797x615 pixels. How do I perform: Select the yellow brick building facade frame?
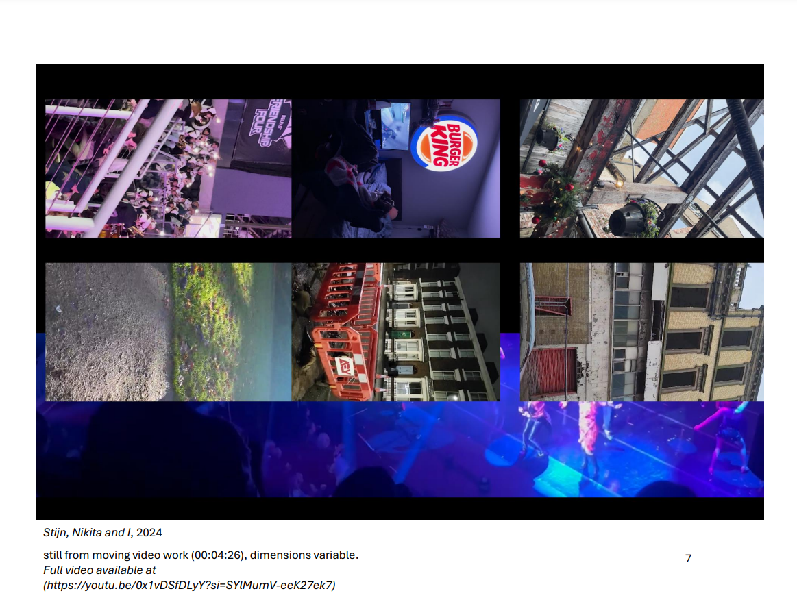pos(641,332)
